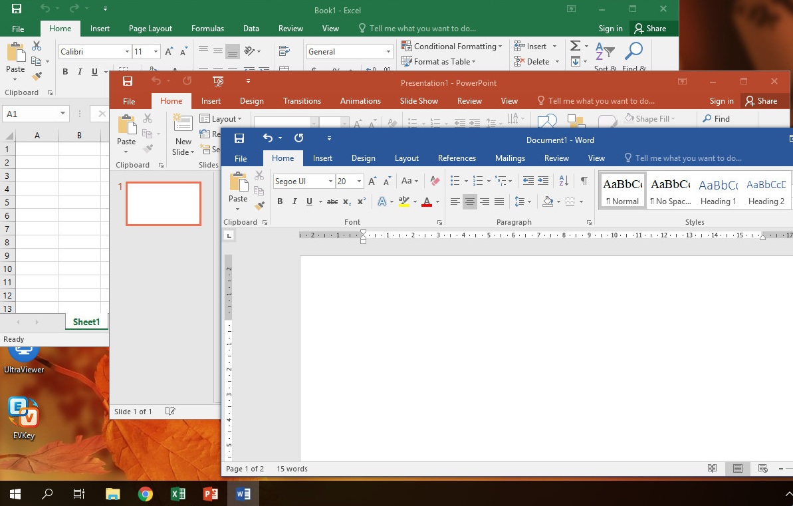Open the Change Case Aa dropdown
793x506 pixels.
[x=409, y=181]
